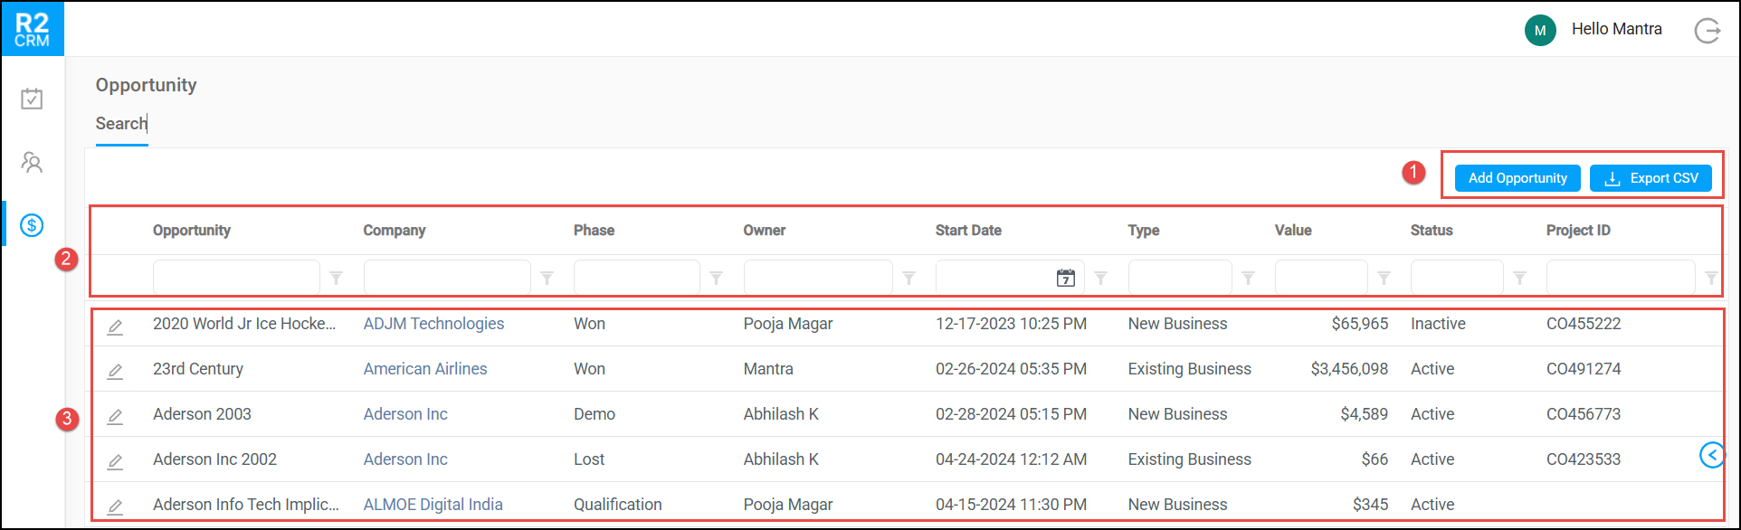Expand the side panel with arrow button
The image size is (1741, 530).
coord(1711,455)
